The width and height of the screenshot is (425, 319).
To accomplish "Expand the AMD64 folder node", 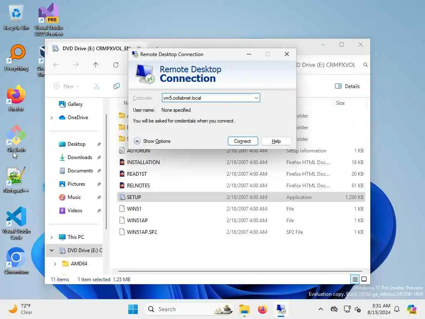I will click(x=55, y=264).
